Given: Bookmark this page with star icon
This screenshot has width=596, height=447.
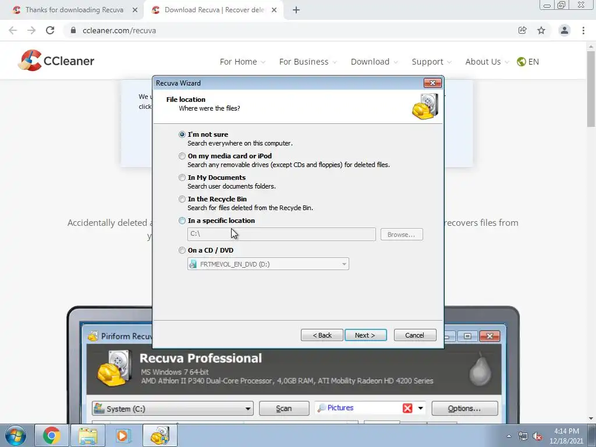Looking at the screenshot, I should pyautogui.click(x=541, y=30).
